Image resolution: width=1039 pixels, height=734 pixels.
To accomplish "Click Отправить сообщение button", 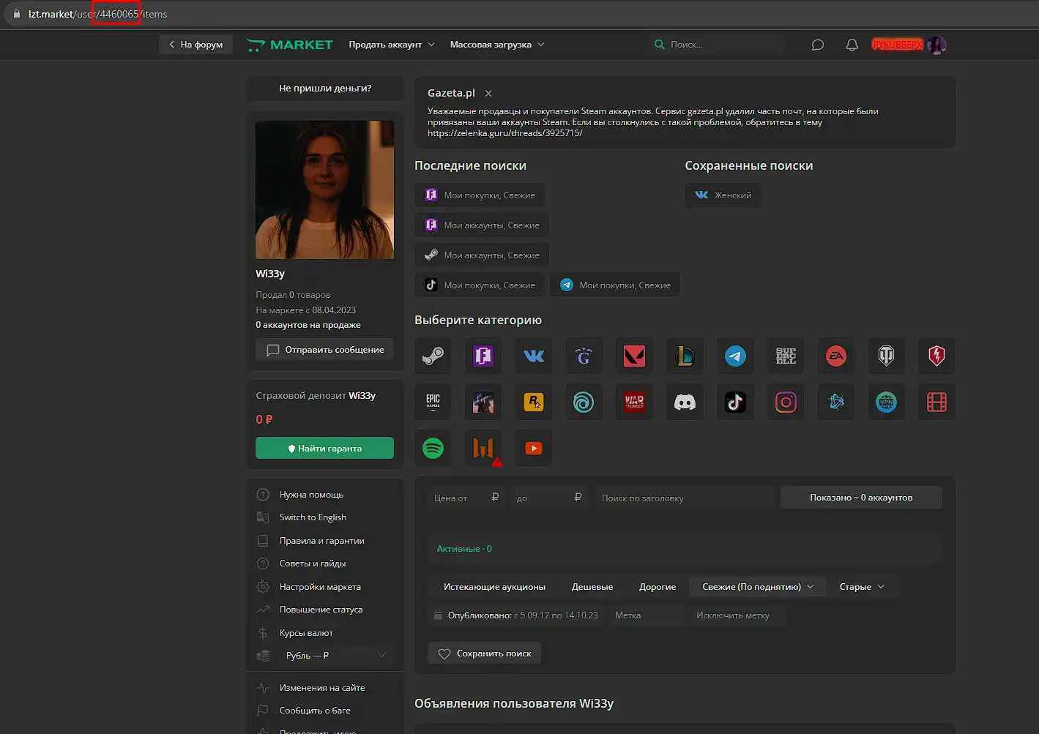I will [x=325, y=350].
